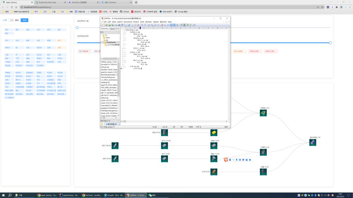
Task: Select the green 电路板 node icon
Action: point(263,113)
